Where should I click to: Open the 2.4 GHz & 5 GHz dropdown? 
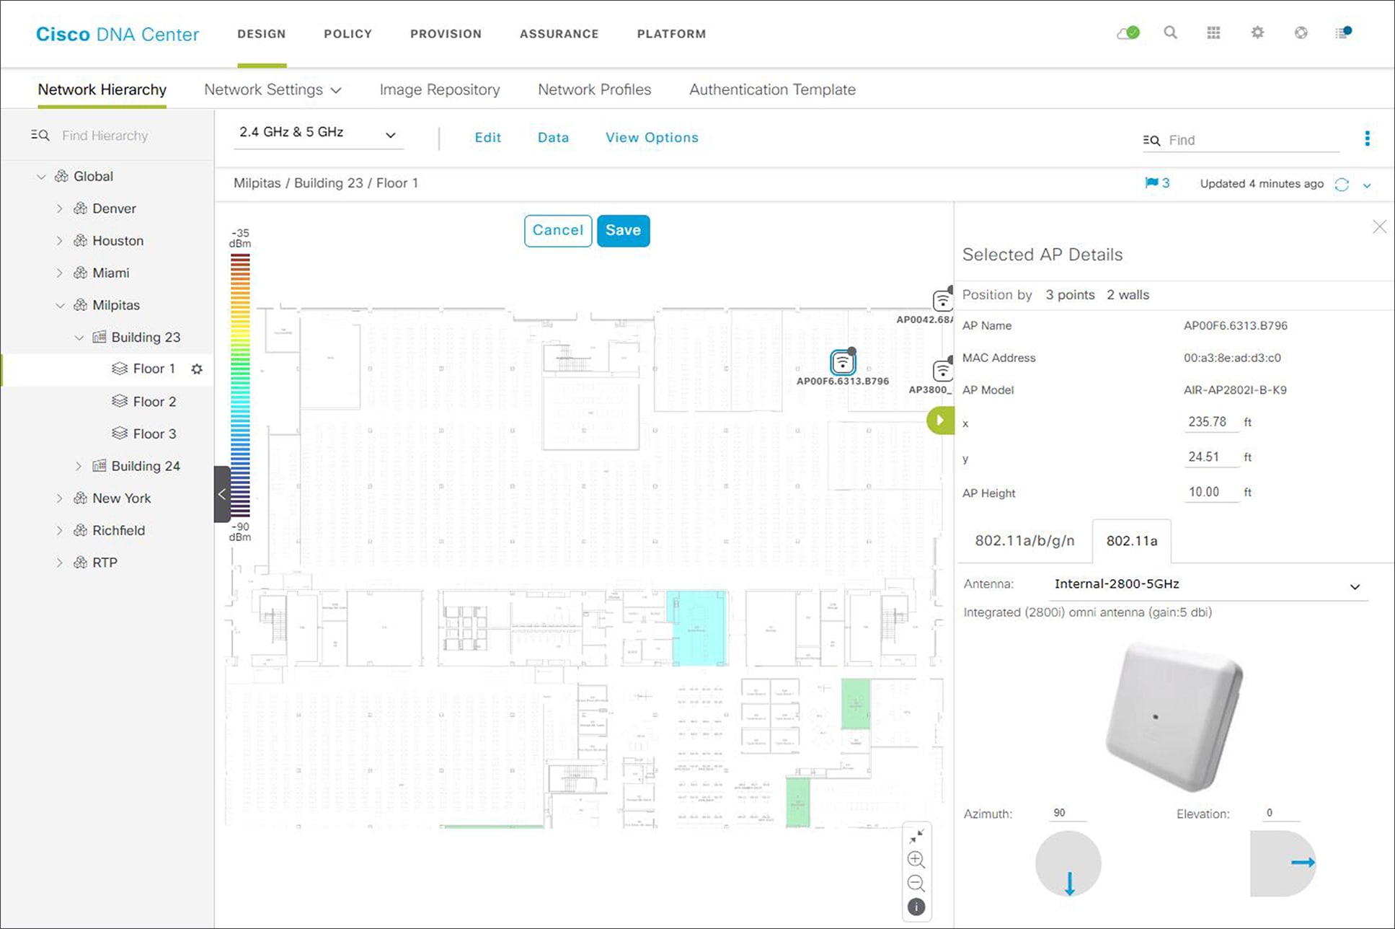[318, 133]
